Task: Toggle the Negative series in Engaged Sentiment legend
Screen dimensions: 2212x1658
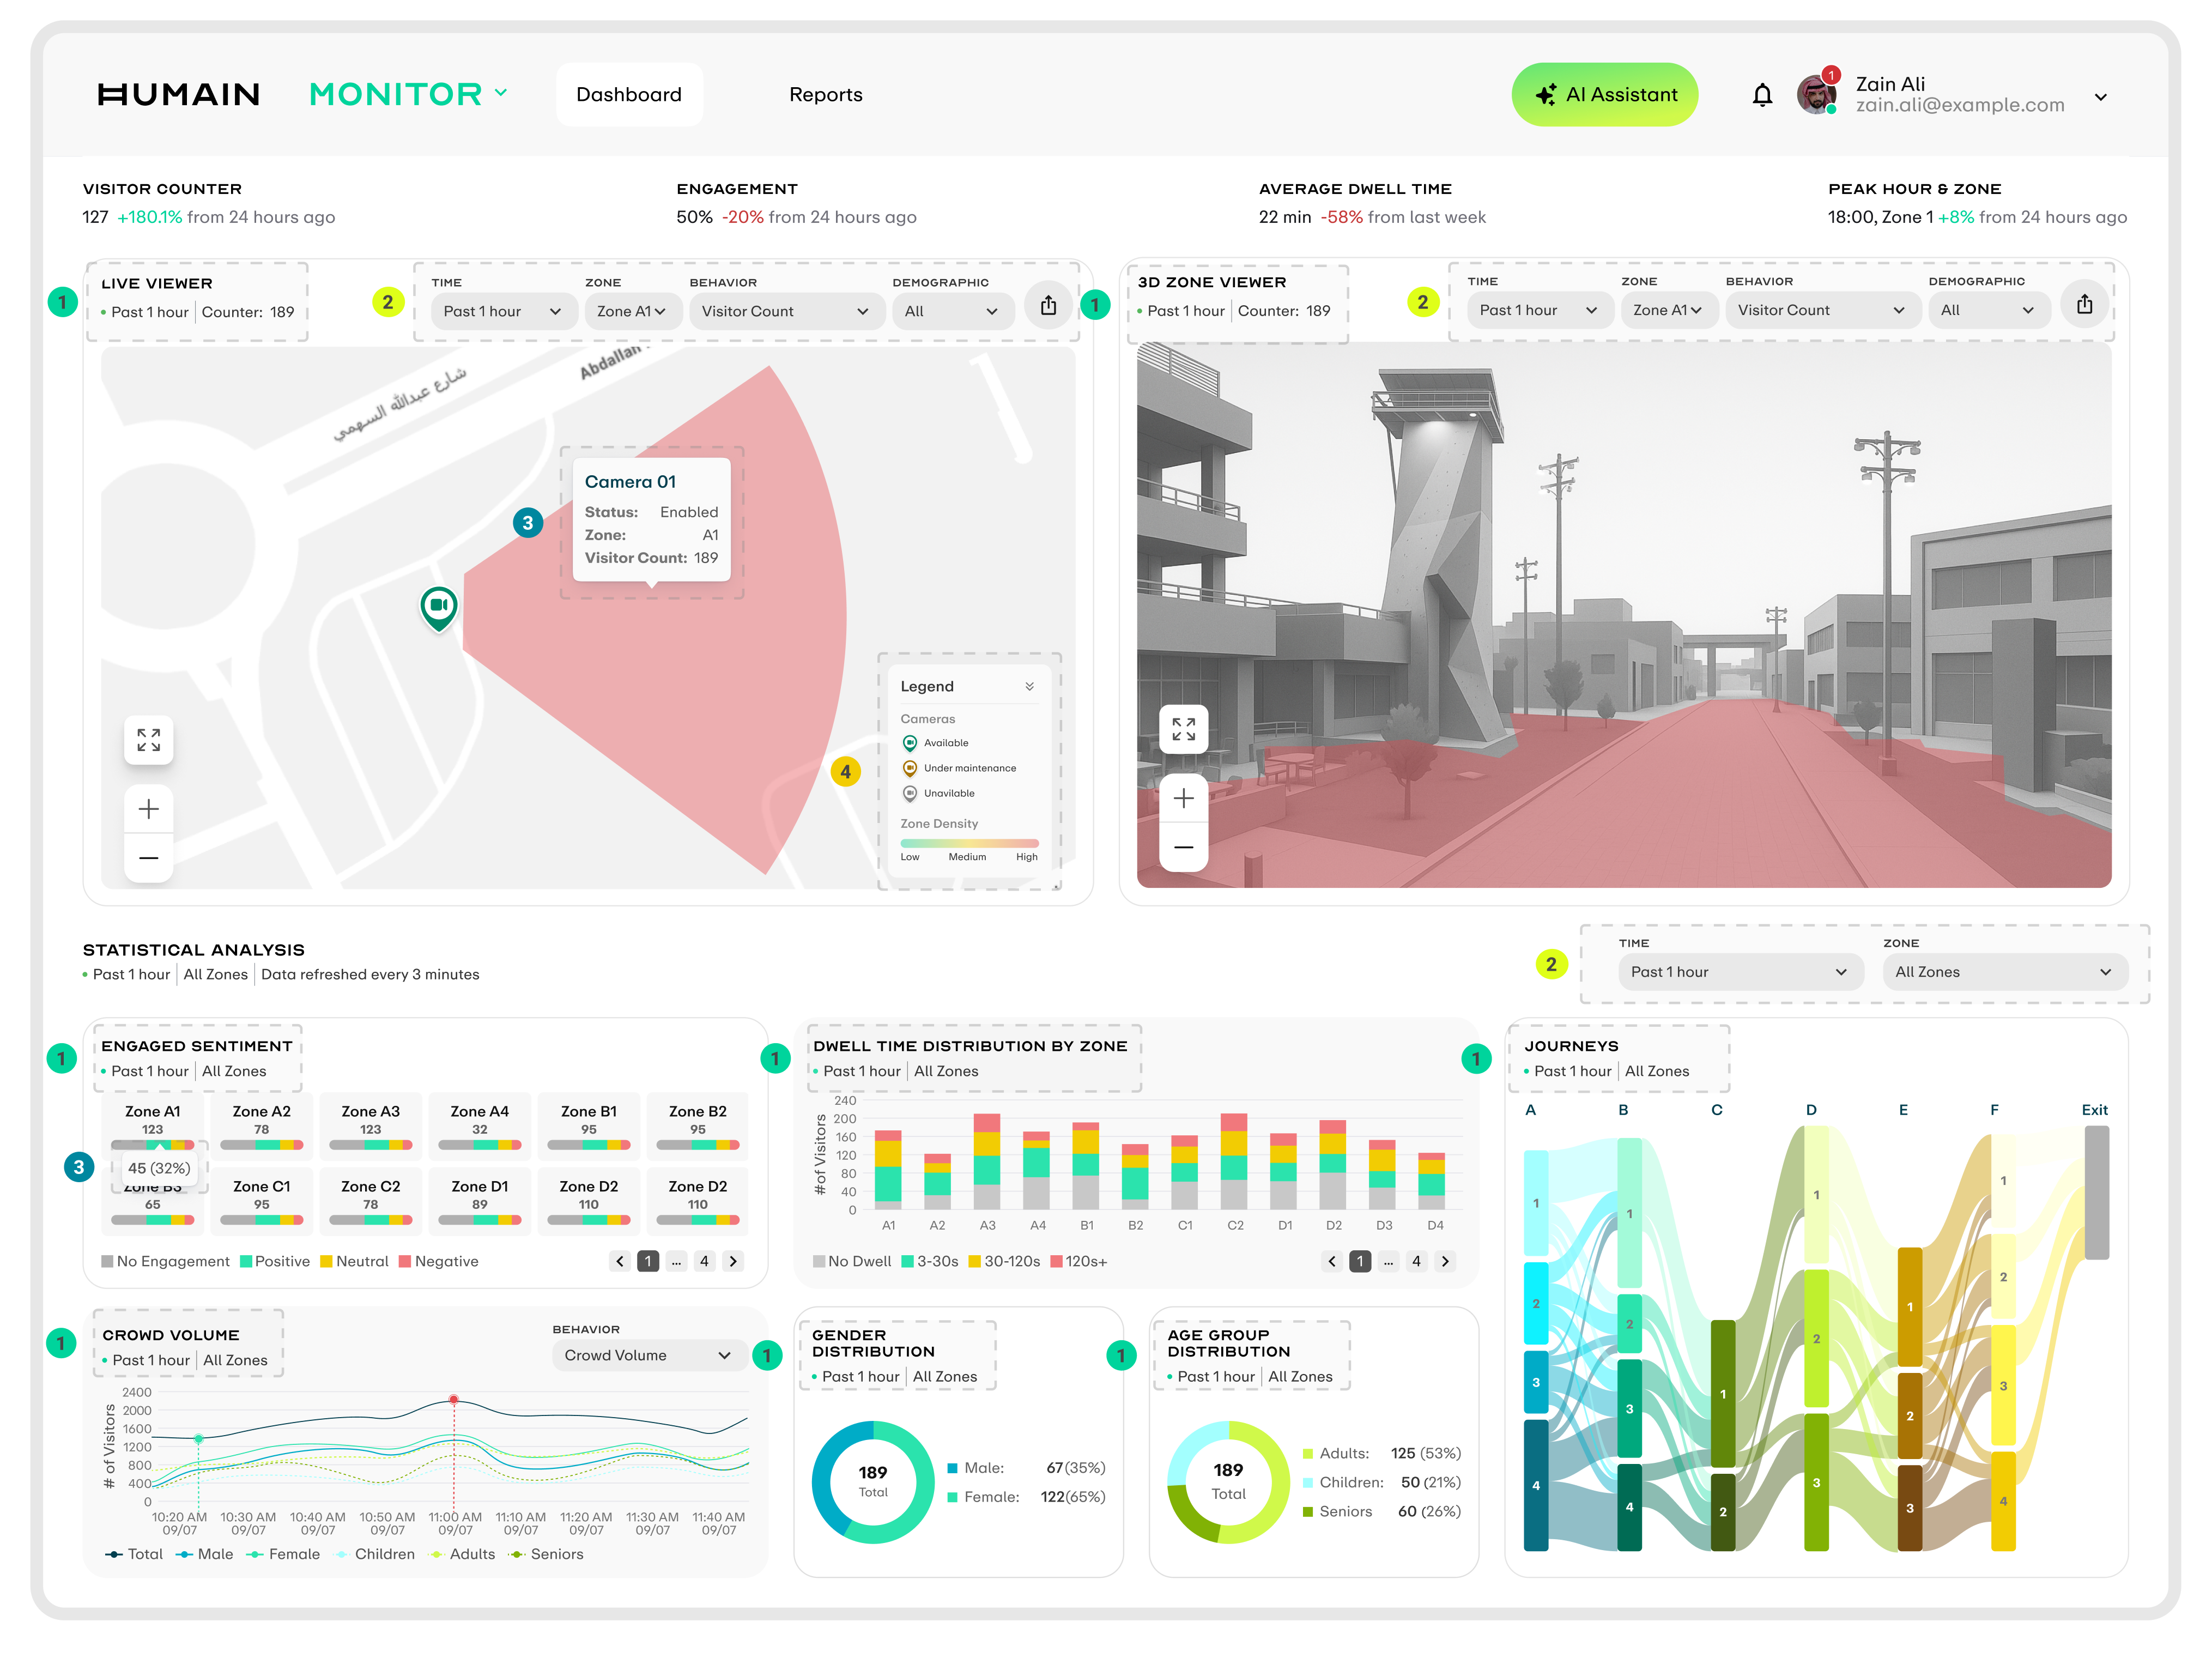Action: pos(438,1261)
